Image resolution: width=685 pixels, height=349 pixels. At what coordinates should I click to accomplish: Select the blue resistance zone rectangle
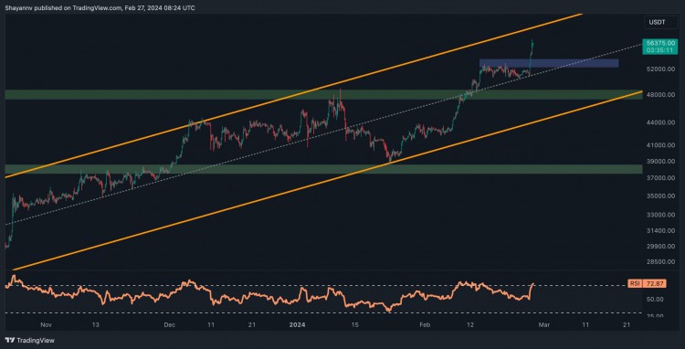click(x=549, y=63)
